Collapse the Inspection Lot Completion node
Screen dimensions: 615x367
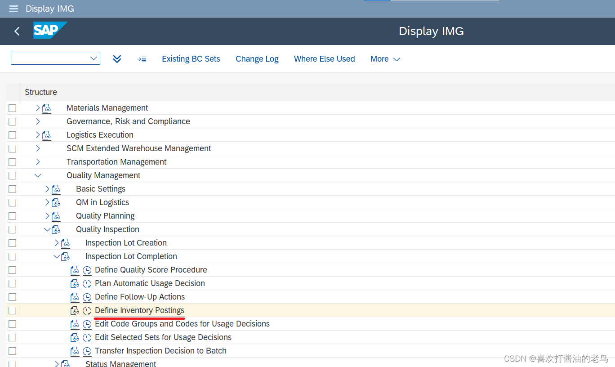pos(56,256)
